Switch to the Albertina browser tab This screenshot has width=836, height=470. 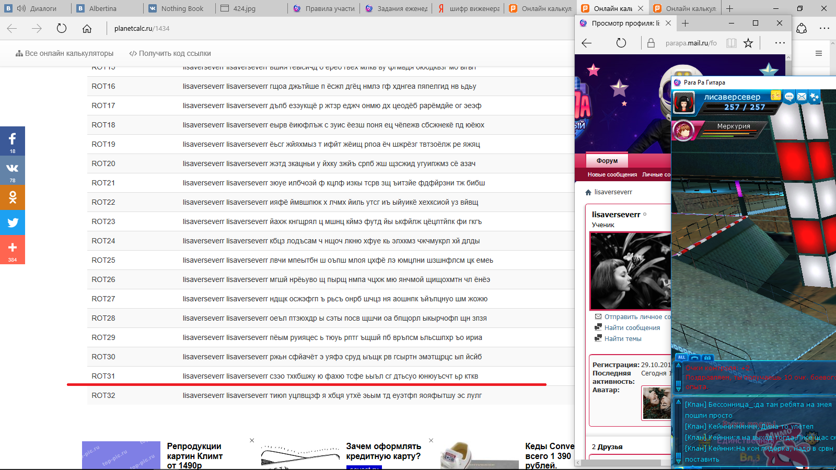(107, 8)
